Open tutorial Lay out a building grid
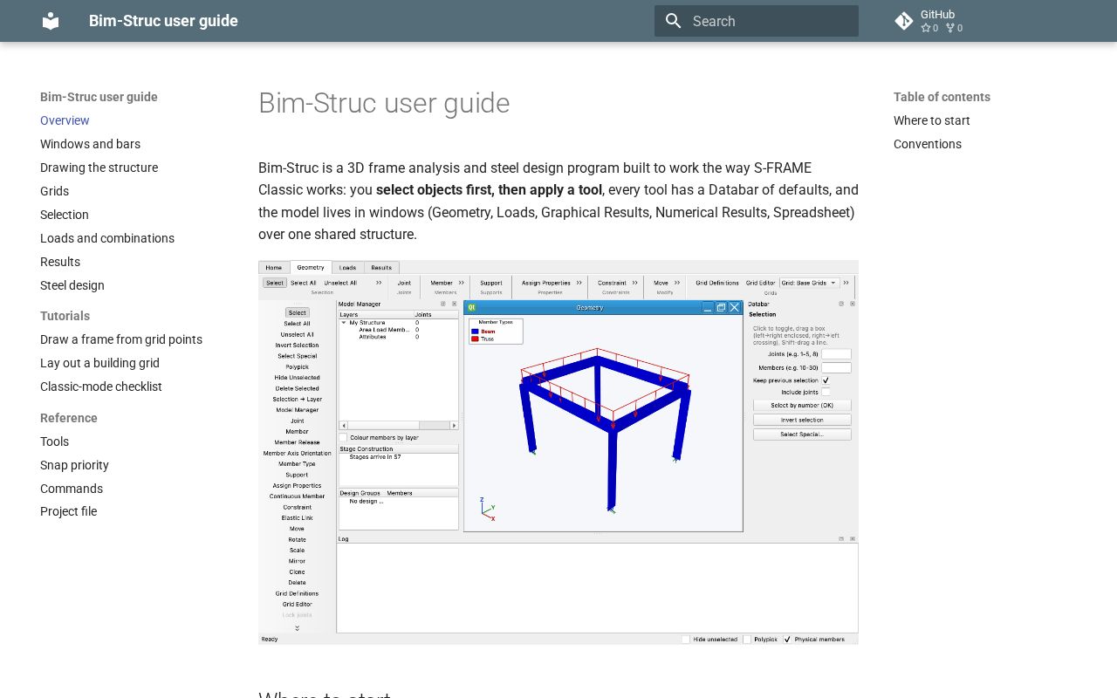Viewport: 1117px width, 698px height. tap(99, 363)
